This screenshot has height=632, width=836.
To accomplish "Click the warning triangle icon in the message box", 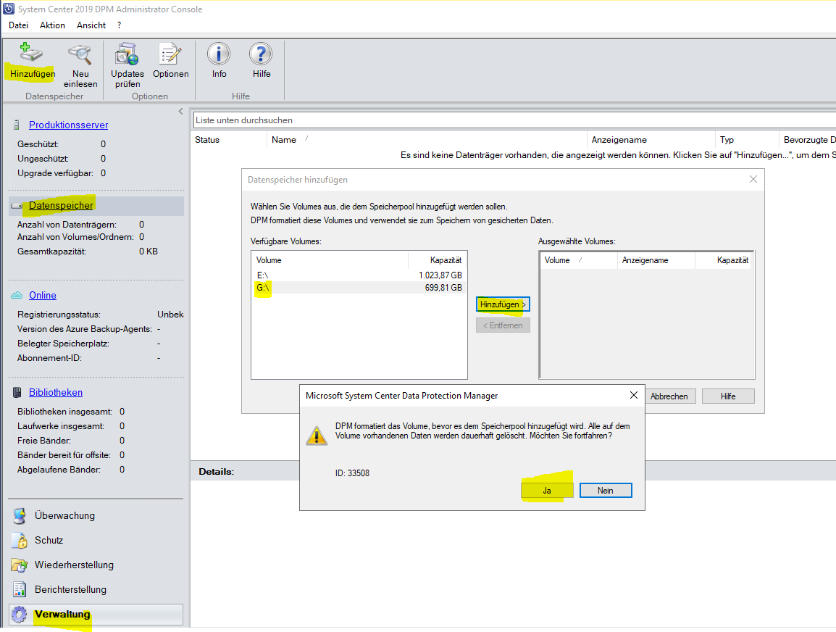I will click(x=317, y=435).
